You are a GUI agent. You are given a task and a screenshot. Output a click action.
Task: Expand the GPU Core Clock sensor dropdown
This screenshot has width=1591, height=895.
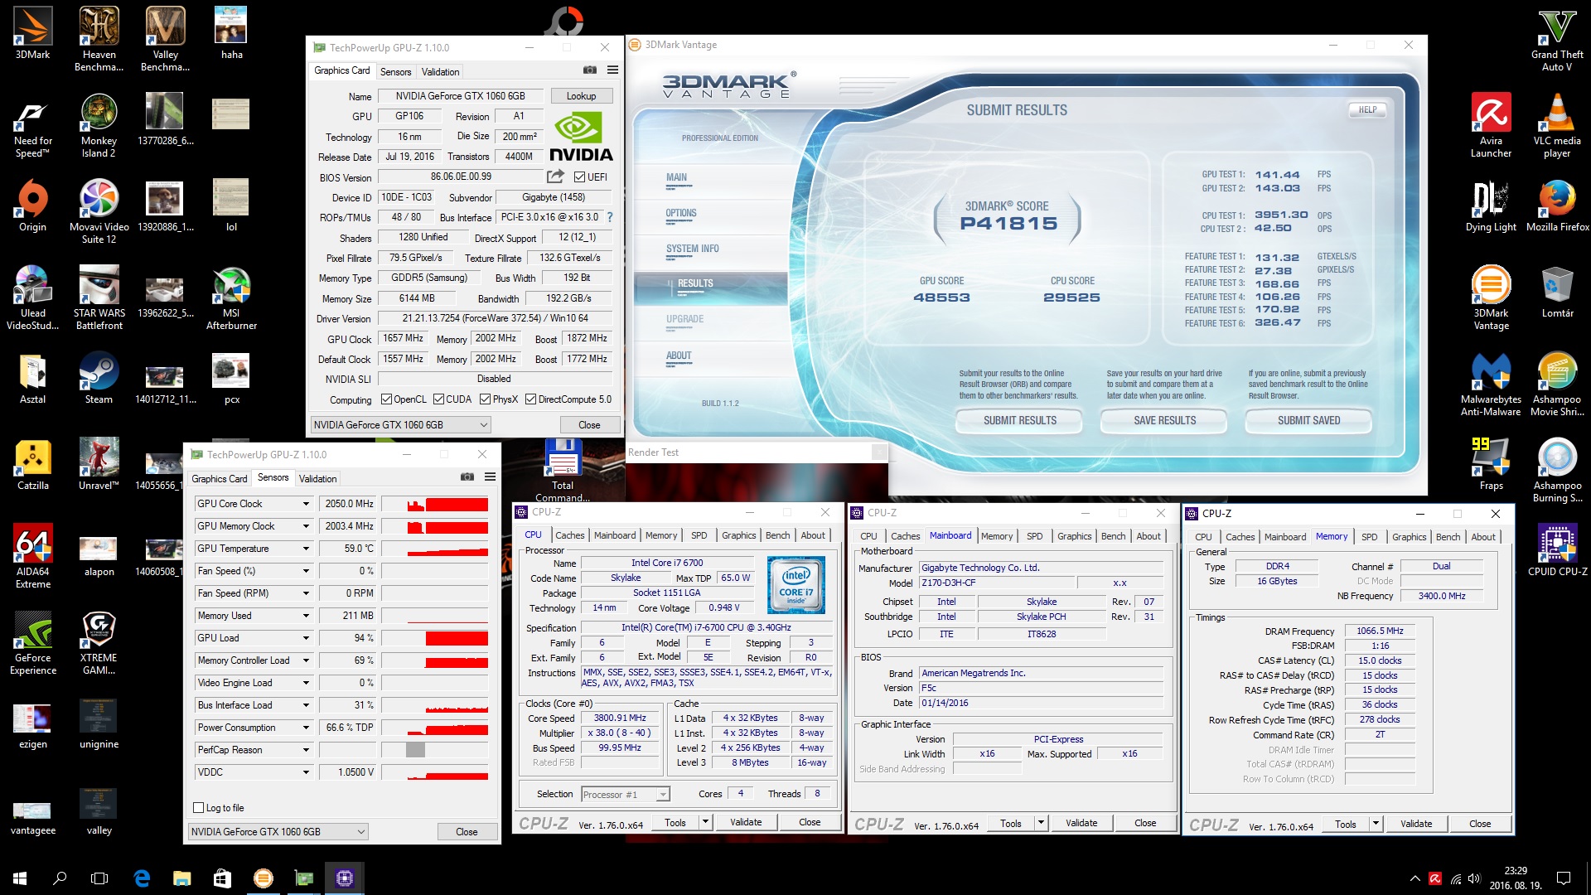coord(306,504)
